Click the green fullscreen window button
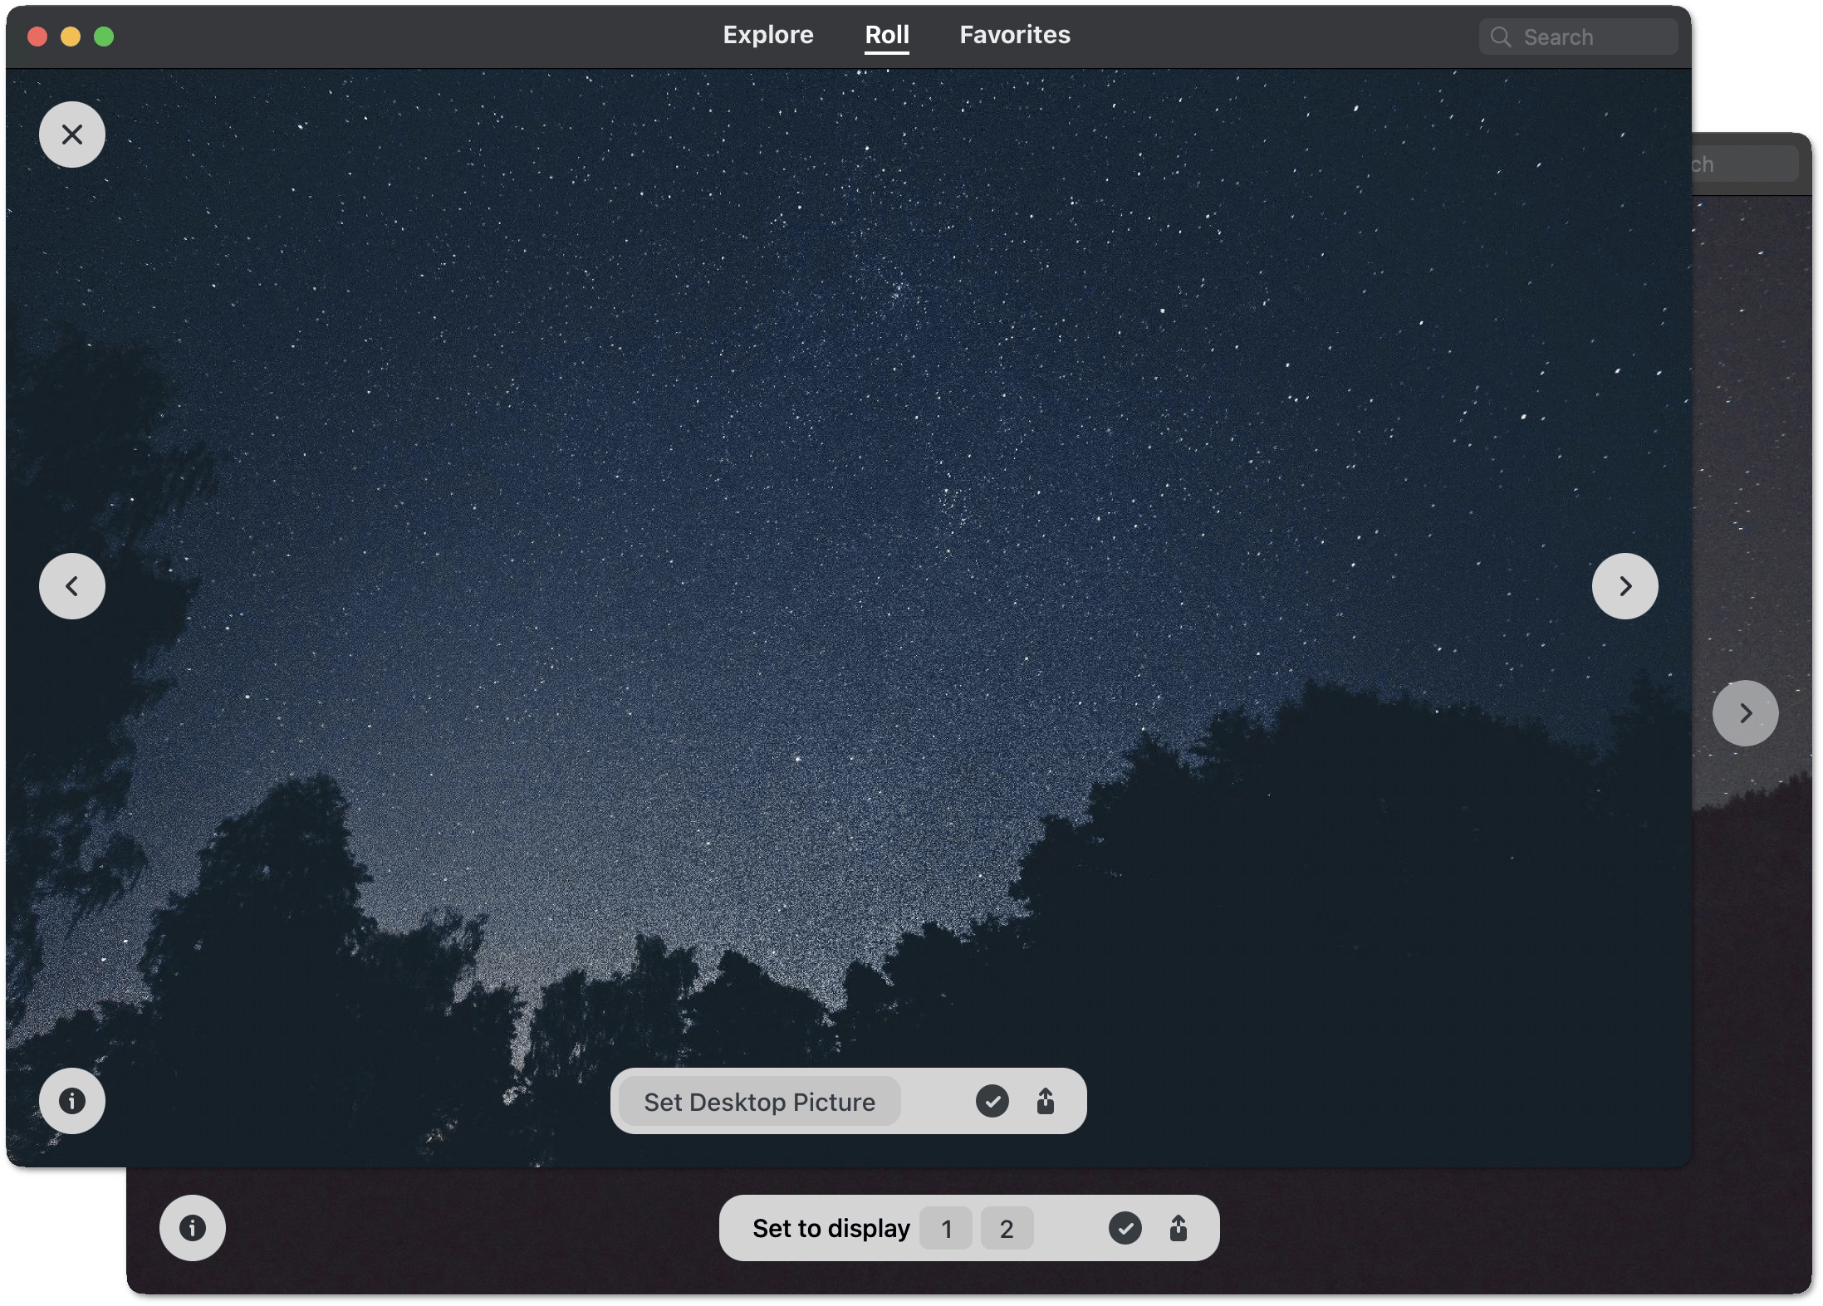 pyautogui.click(x=104, y=37)
